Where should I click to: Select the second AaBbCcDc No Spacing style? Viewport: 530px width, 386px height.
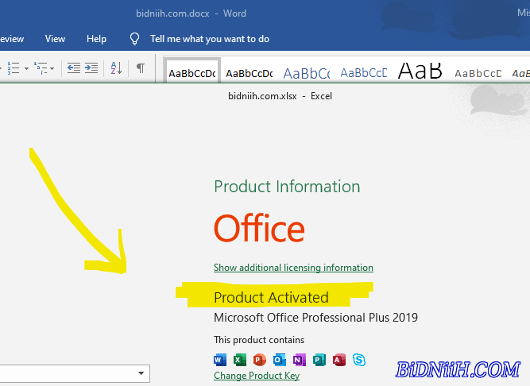click(x=250, y=73)
